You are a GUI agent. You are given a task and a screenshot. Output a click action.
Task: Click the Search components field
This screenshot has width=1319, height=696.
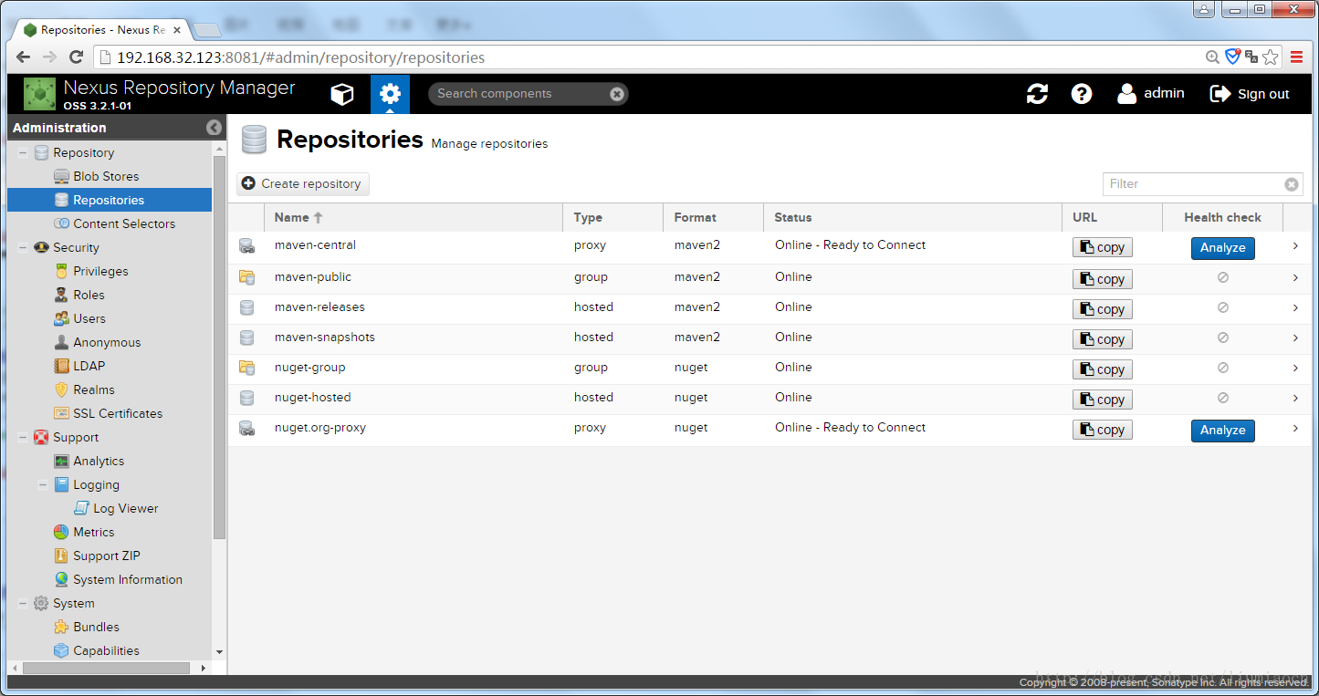(x=520, y=94)
